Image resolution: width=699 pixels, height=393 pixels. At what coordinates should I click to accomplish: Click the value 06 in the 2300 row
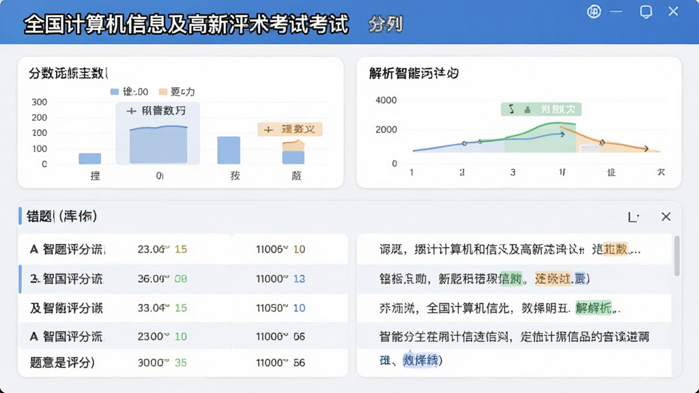299,336
